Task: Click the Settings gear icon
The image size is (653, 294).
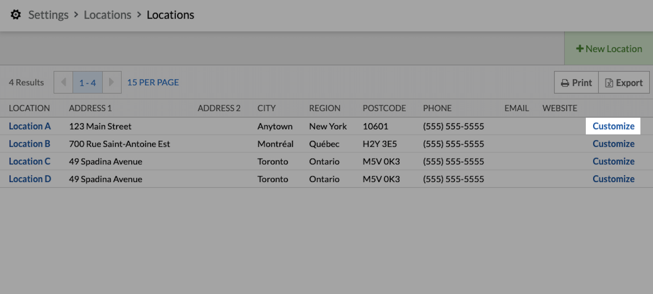Action: (16, 15)
